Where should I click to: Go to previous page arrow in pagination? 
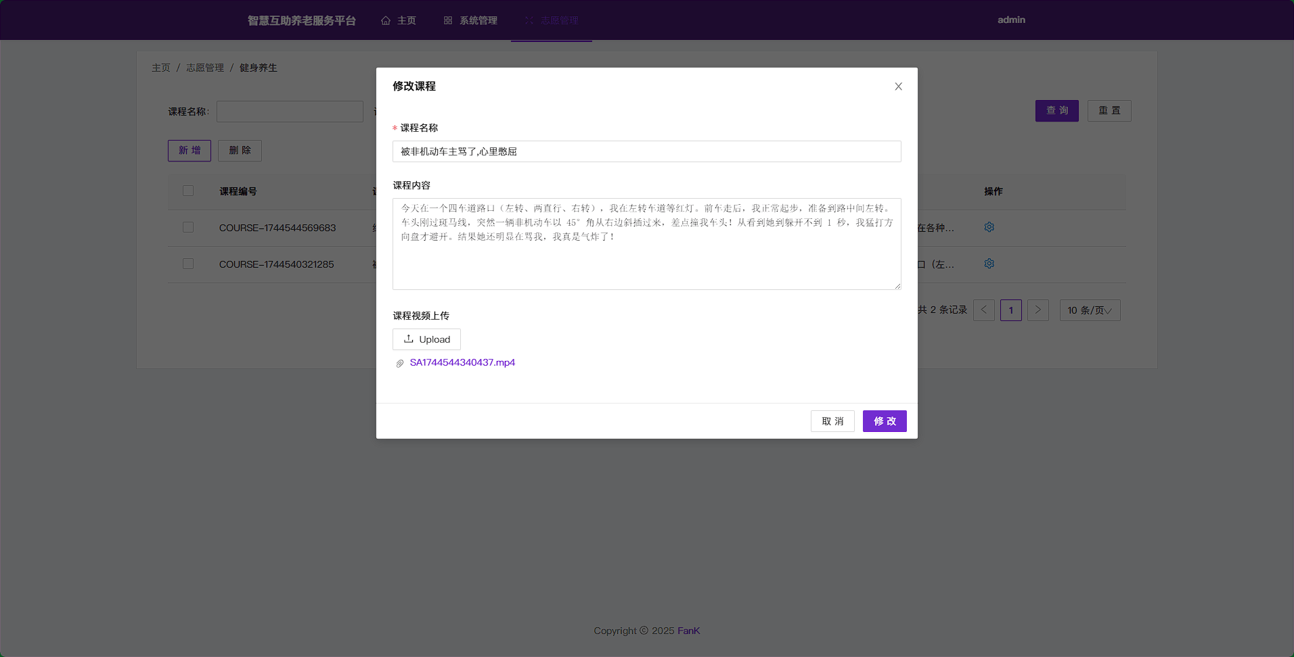coord(984,310)
